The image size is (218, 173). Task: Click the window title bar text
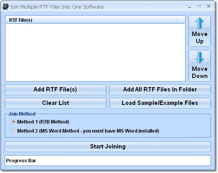[x=57, y=7]
